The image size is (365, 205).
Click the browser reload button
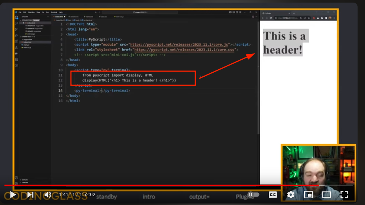271,18
